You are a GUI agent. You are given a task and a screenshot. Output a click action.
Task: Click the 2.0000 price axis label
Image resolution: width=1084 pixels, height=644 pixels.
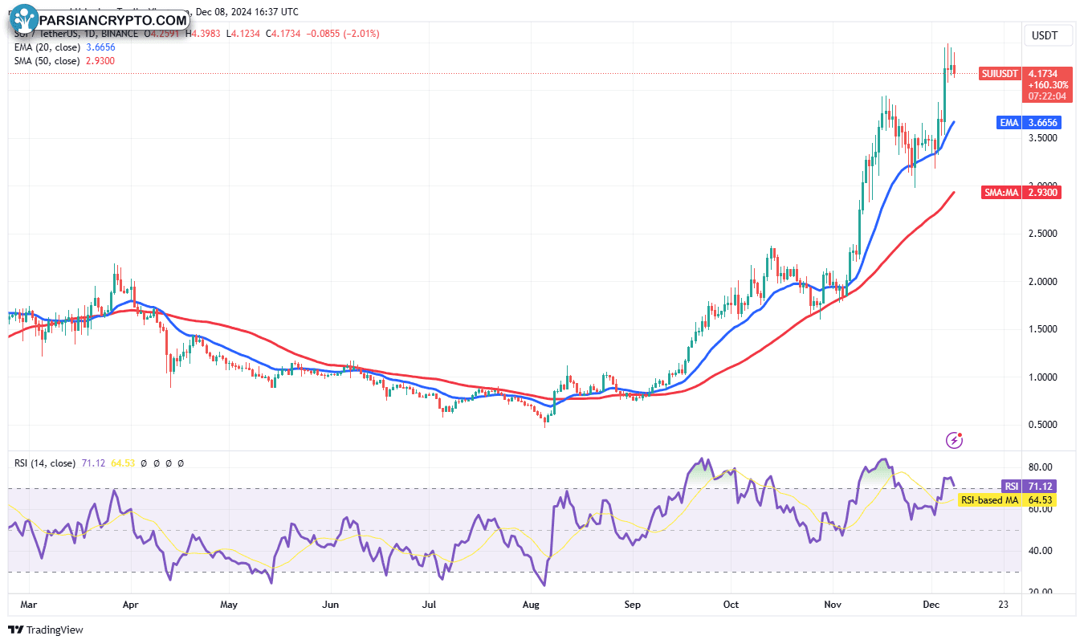[1044, 282]
